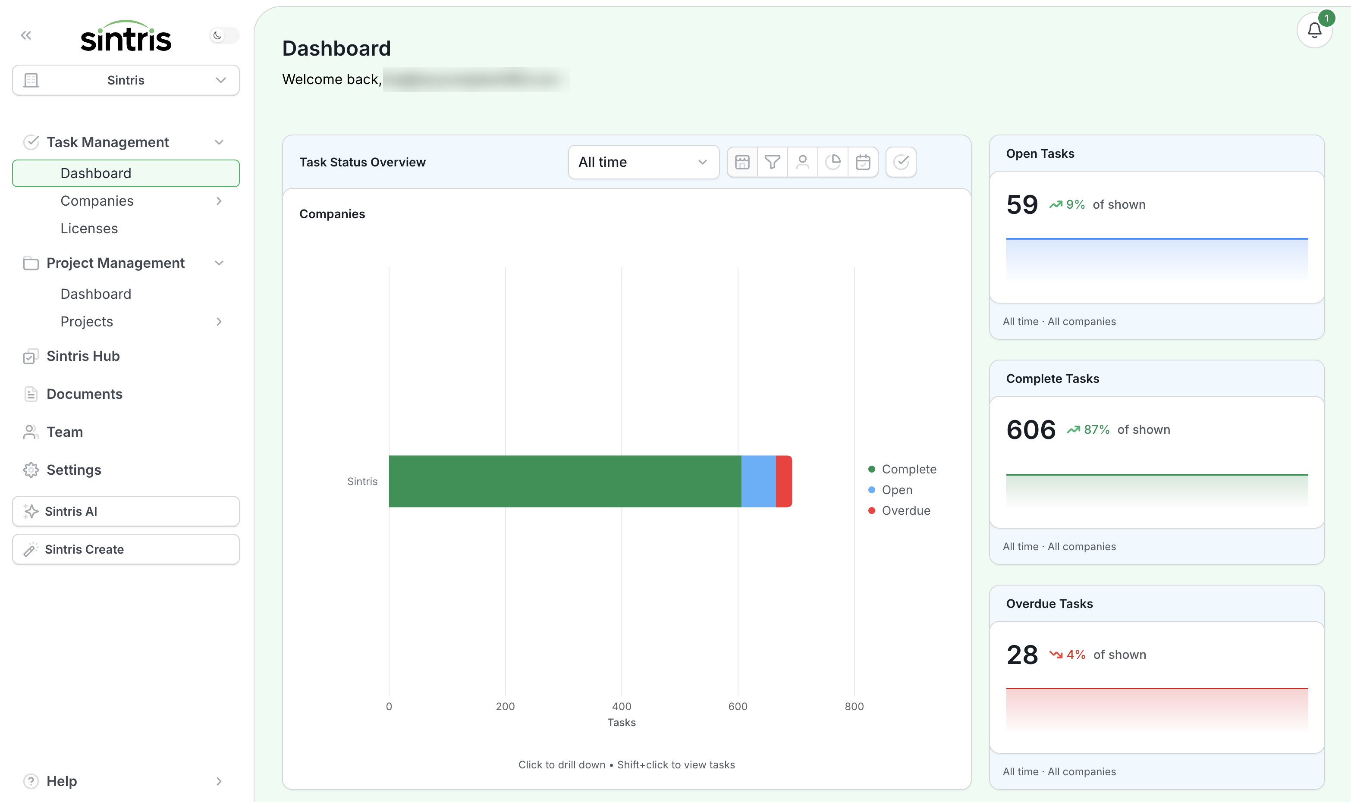Click the 28 overdue tasks count
Screen dimensions: 1351x802
tap(1022, 655)
